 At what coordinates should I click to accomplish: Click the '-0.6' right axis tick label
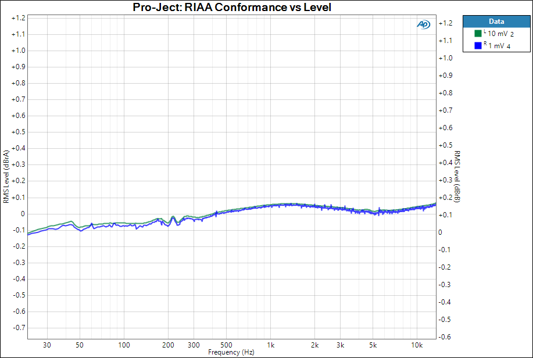point(445,336)
